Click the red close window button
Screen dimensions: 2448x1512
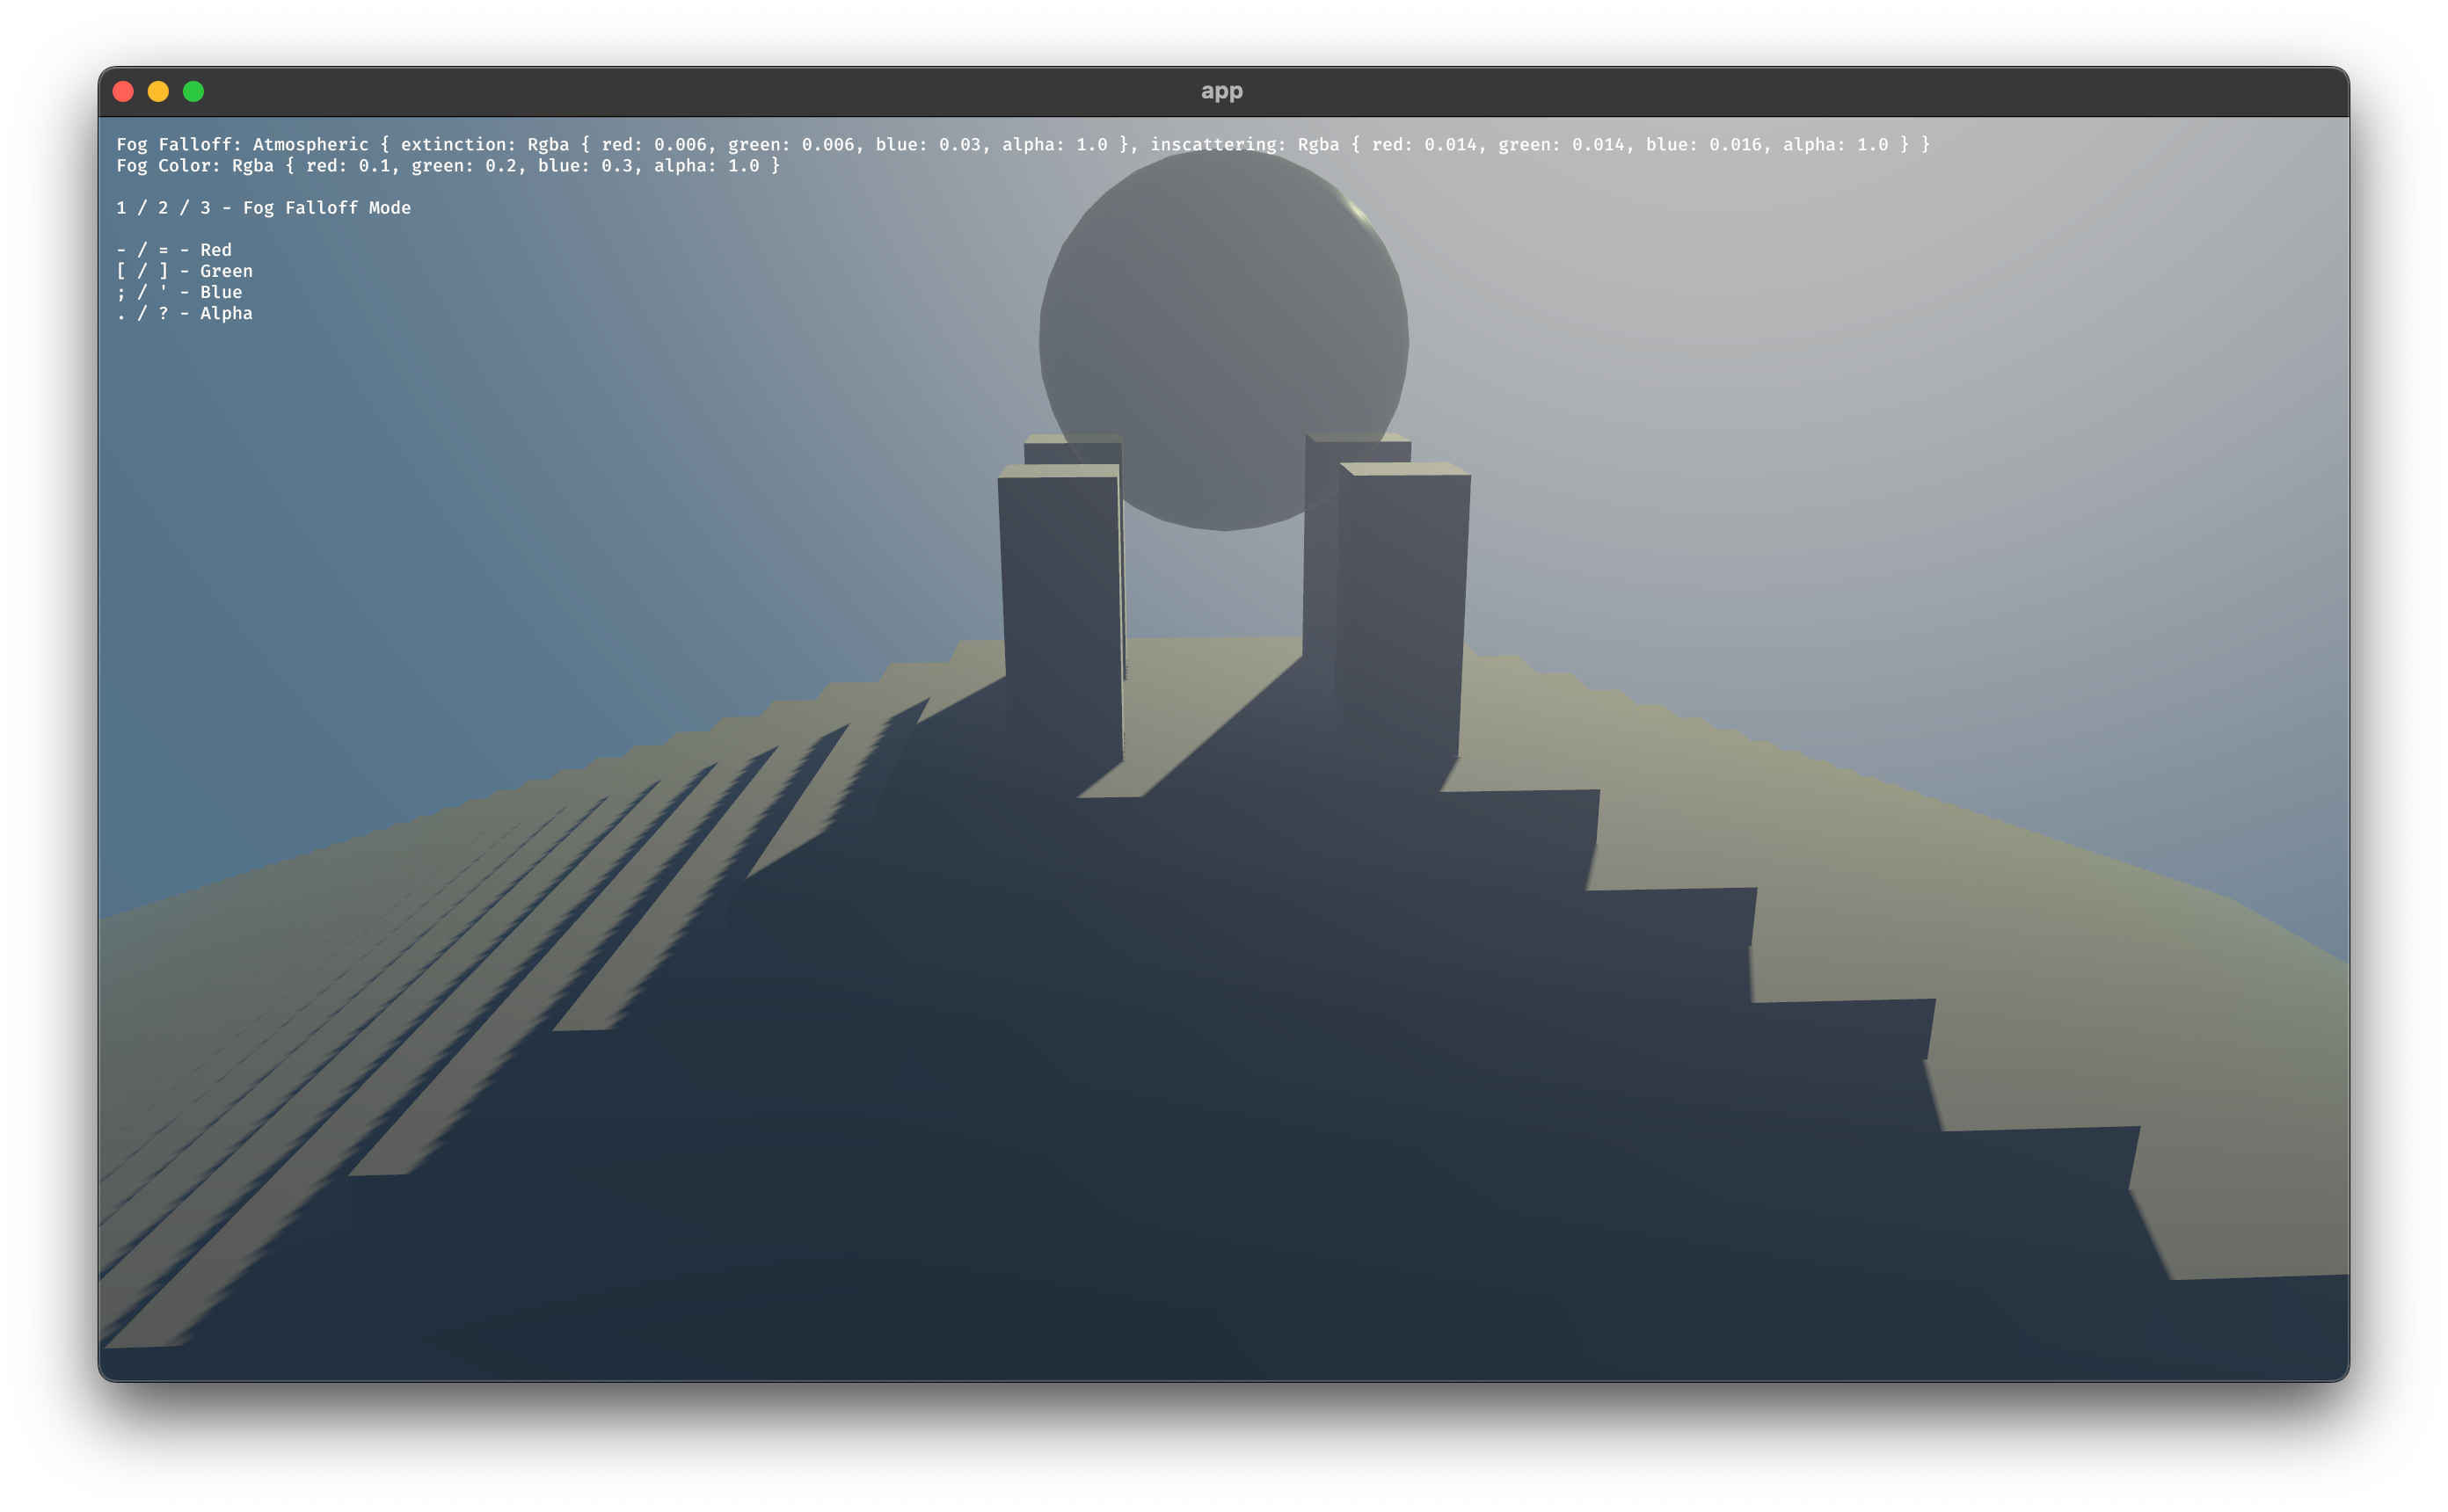123,92
